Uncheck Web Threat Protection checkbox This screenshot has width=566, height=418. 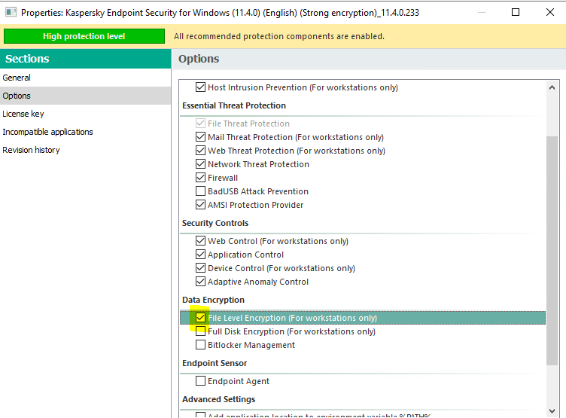(200, 151)
